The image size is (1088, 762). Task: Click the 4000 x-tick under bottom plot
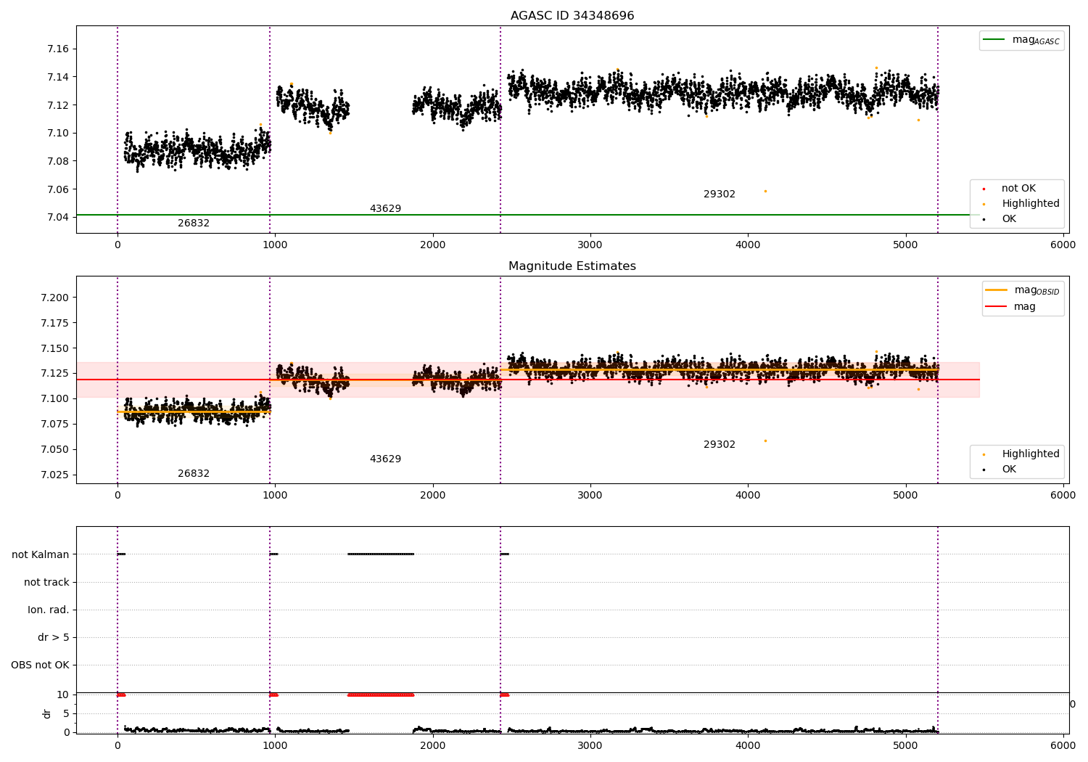[x=748, y=746]
